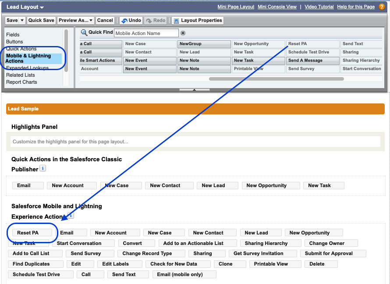
Task: Open Help for this Page link
Action: 356,7
